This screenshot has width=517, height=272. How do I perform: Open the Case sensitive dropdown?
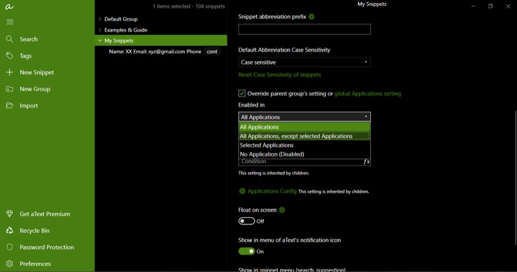click(x=304, y=62)
